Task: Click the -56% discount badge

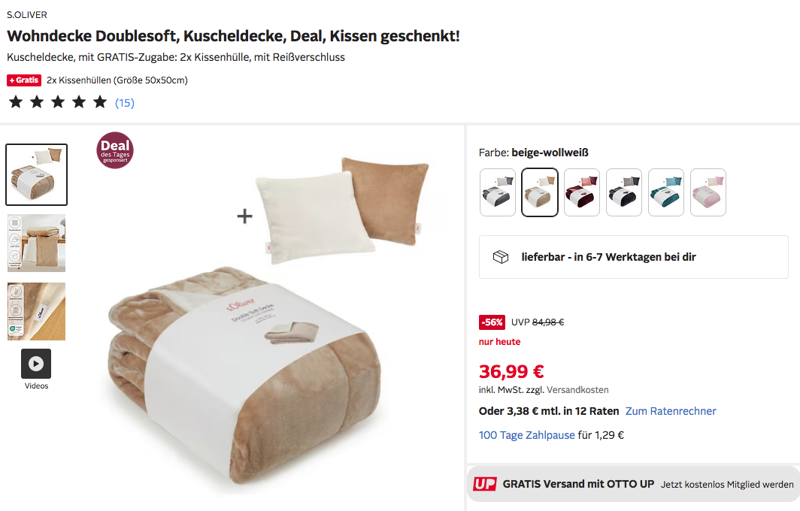Action: (492, 322)
